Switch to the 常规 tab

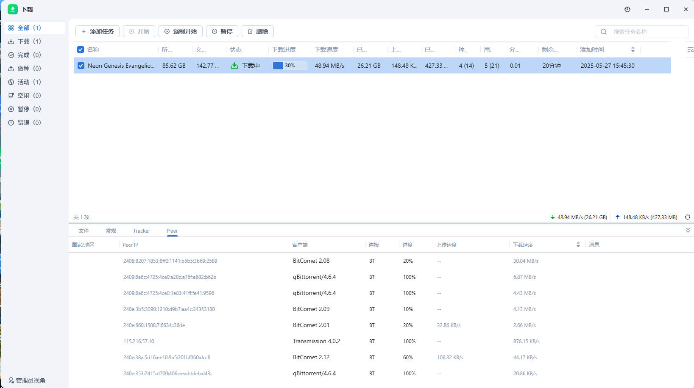(111, 231)
